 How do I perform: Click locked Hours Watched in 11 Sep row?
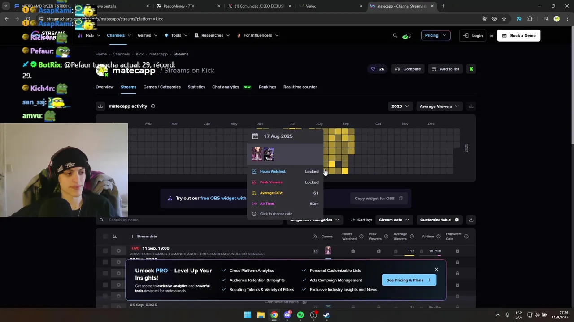[x=353, y=251]
